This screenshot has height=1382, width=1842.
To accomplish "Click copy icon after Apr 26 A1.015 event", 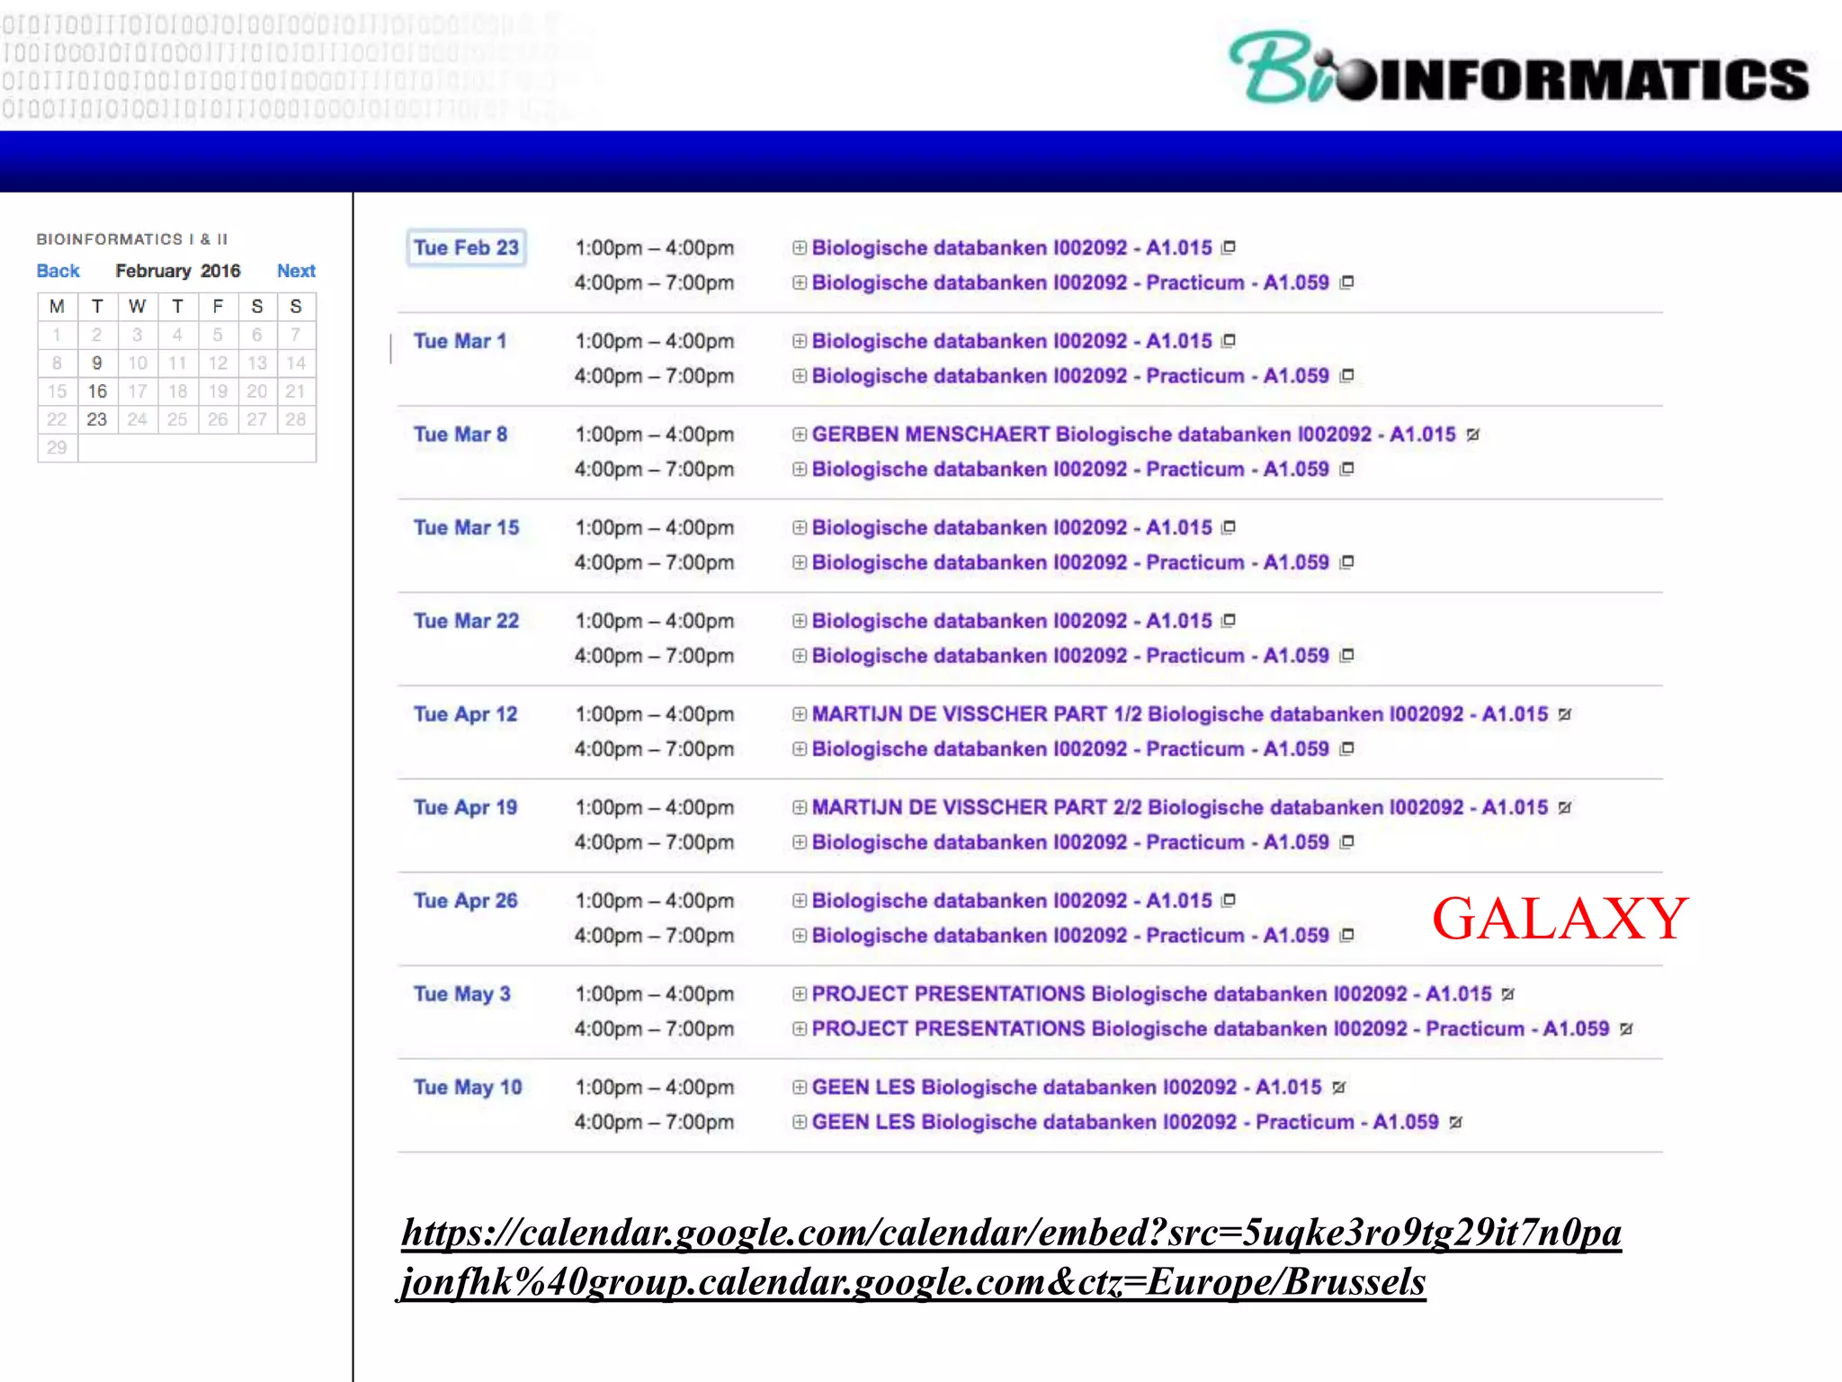I will 1229,901.
